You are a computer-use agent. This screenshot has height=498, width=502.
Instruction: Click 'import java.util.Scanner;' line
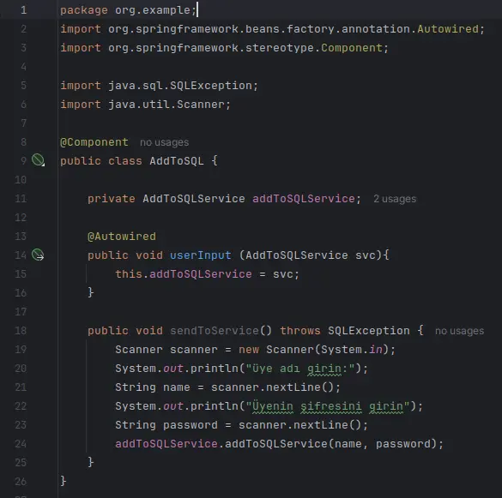pyautogui.click(x=145, y=105)
